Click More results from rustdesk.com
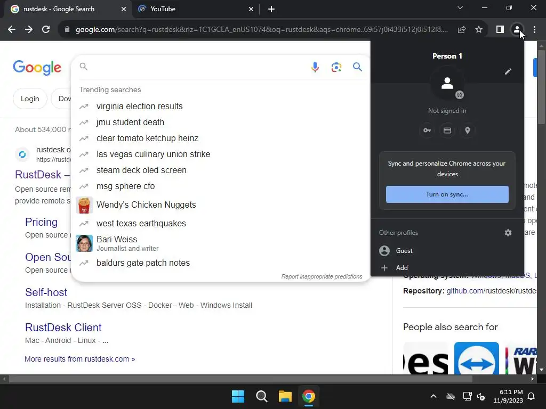The height and width of the screenshot is (409, 546). tap(80, 359)
